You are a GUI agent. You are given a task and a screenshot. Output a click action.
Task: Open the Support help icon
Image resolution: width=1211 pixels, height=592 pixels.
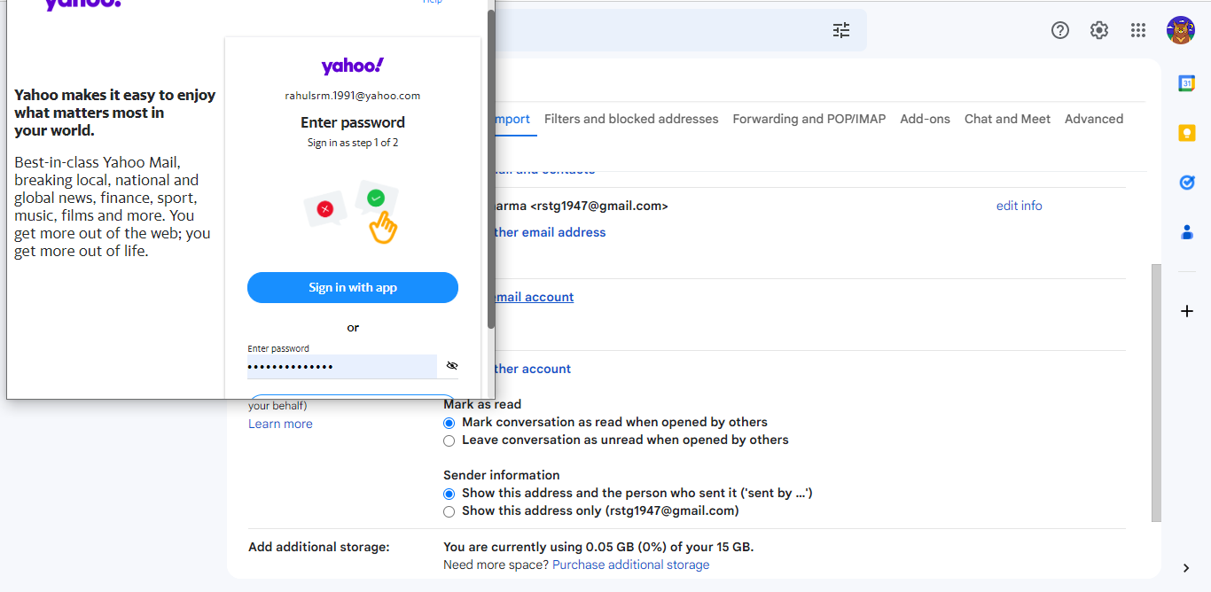[x=1060, y=30]
